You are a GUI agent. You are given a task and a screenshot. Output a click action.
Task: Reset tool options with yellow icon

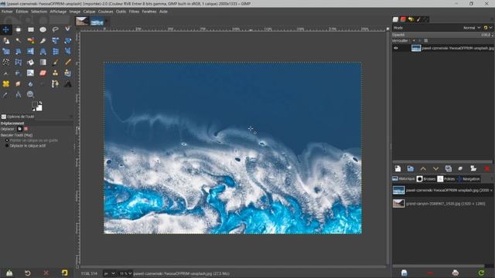[x=64, y=273]
